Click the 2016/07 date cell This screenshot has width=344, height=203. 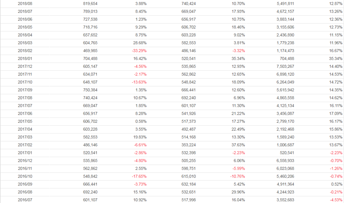pyautogui.click(x=25, y=200)
